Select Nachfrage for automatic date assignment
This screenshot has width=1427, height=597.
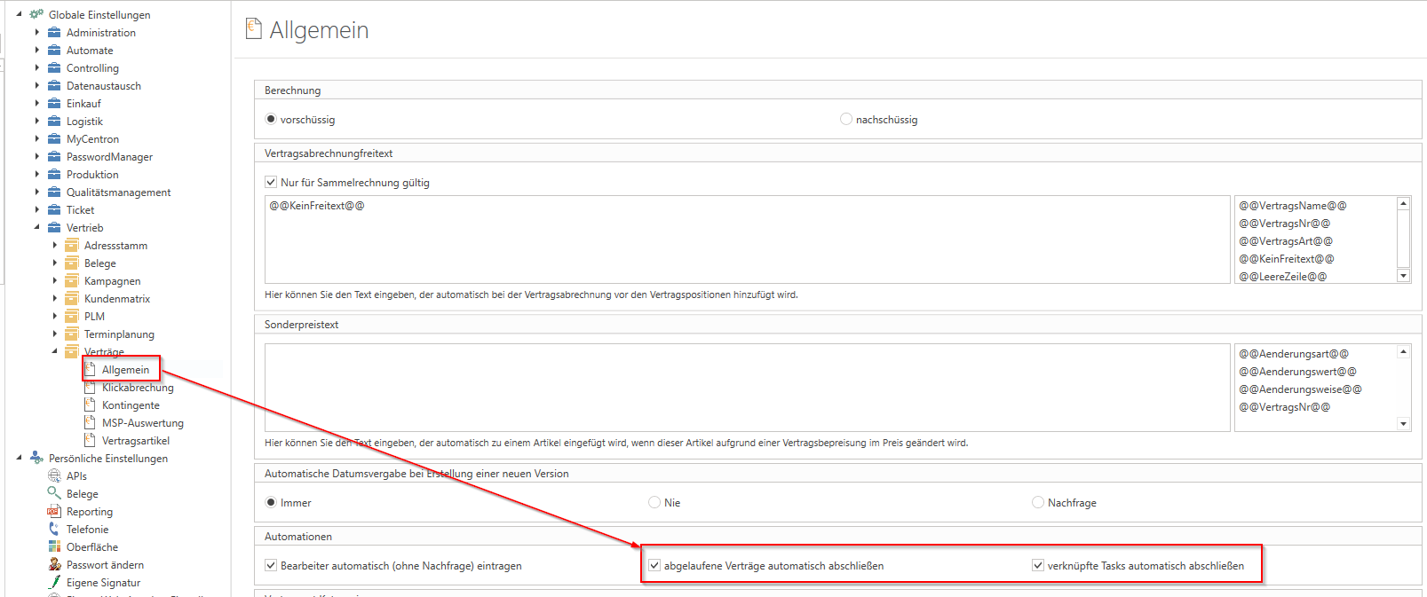[x=1038, y=502]
